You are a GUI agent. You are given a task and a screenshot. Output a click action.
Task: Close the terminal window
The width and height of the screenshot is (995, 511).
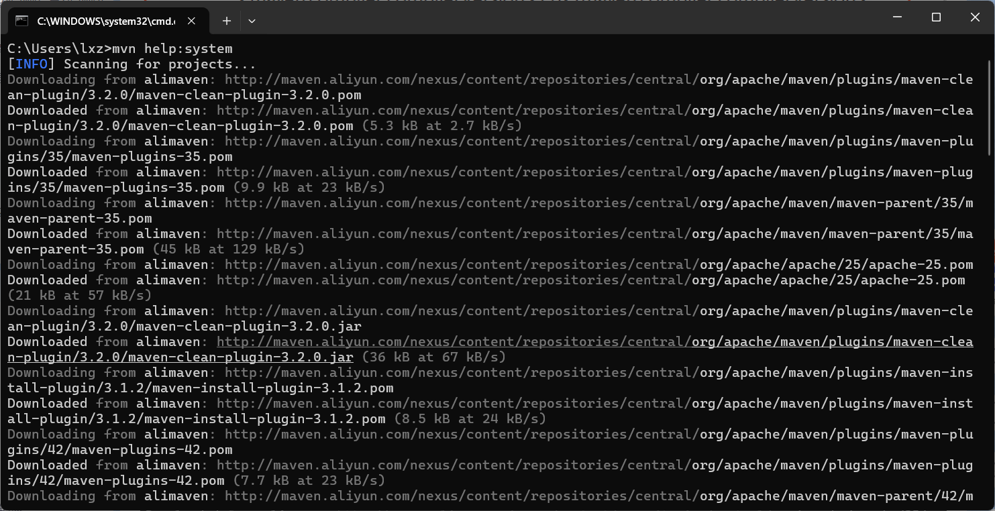tap(975, 17)
